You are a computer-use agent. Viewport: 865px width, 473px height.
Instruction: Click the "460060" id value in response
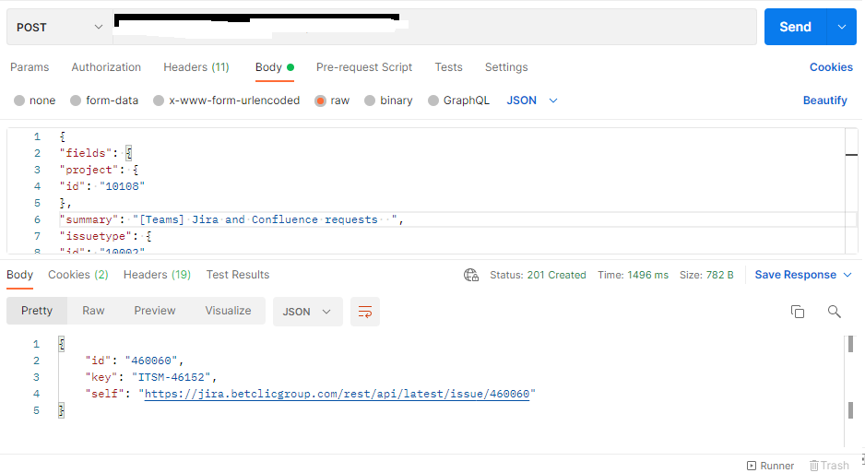click(150, 361)
